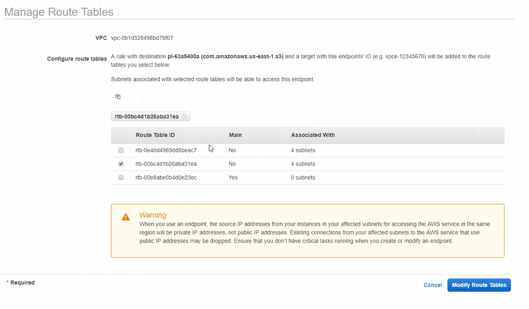Image resolution: width=529 pixels, height=309 pixels.
Task: Tick the checkbox for rtb-00e8abe0b4d0e23ec
Action: pos(121,178)
